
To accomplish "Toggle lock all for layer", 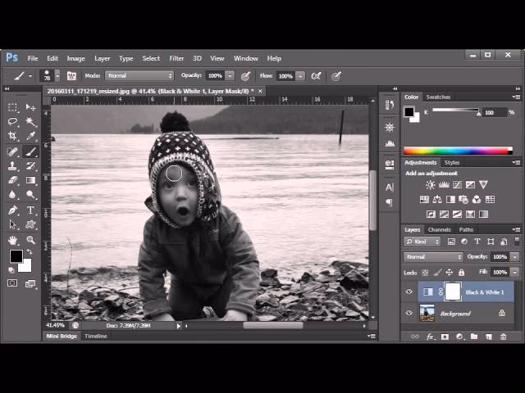I will point(461,273).
